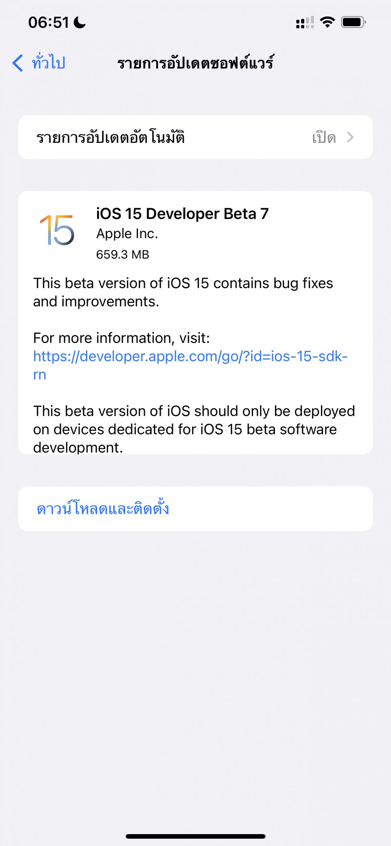Image resolution: width=391 pixels, height=846 pixels.
Task: Tap the battery indicator icon
Action: 353,22
